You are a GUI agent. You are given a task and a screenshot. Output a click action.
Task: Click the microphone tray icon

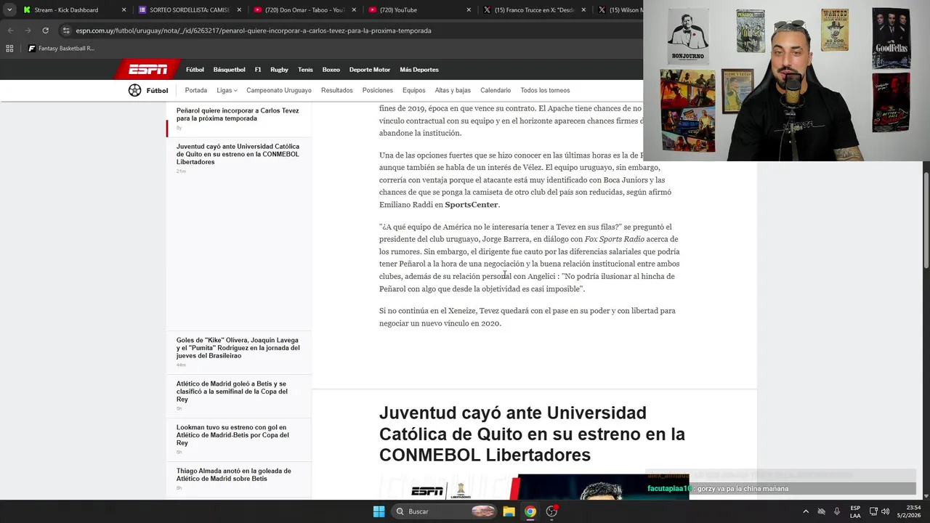coord(837,511)
